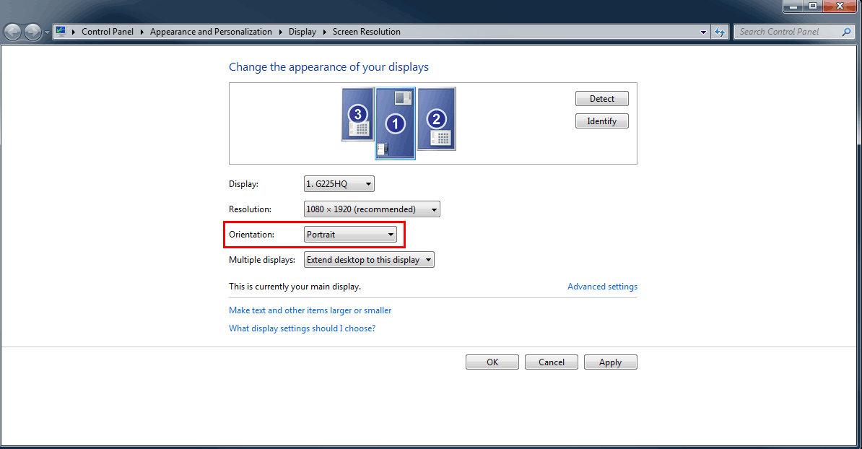Expand the Orientation dropdown set to Portrait
This screenshot has height=449, width=862.
[x=350, y=235]
